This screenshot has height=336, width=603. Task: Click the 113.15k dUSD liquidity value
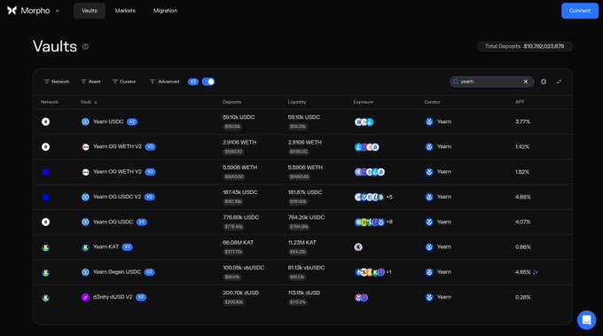click(304, 293)
